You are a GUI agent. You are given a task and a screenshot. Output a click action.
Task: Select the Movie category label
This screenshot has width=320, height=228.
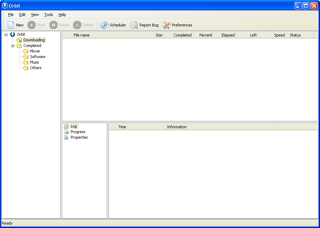[35, 51]
